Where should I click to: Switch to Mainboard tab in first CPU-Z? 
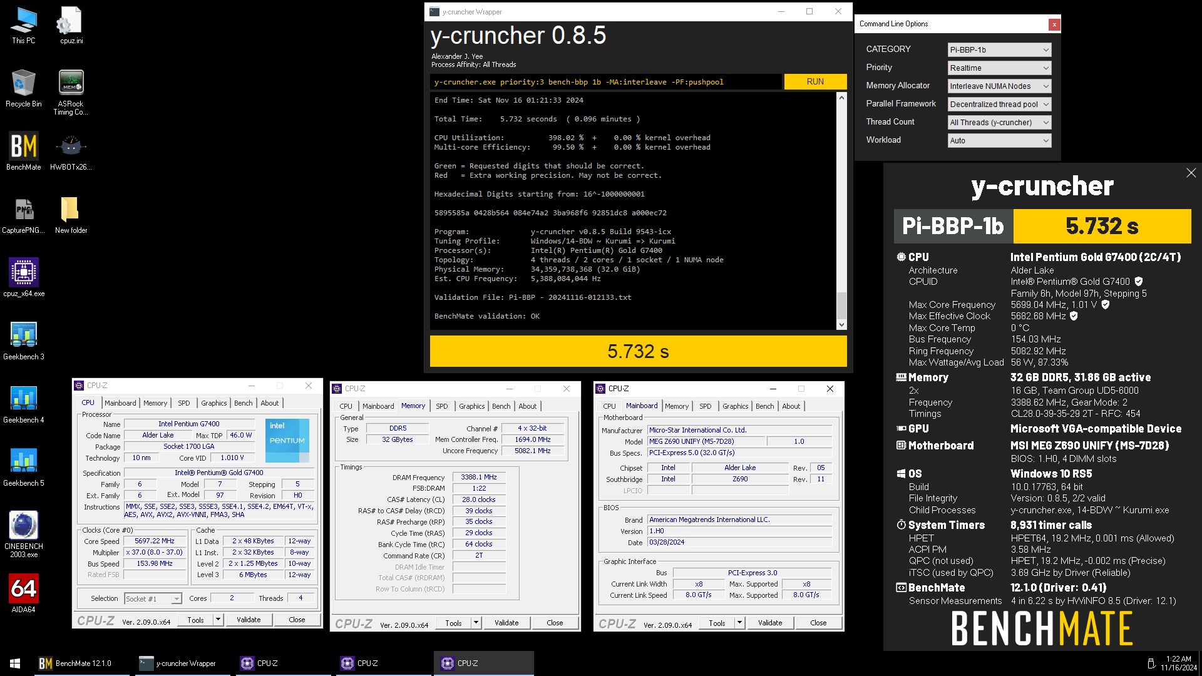click(120, 403)
